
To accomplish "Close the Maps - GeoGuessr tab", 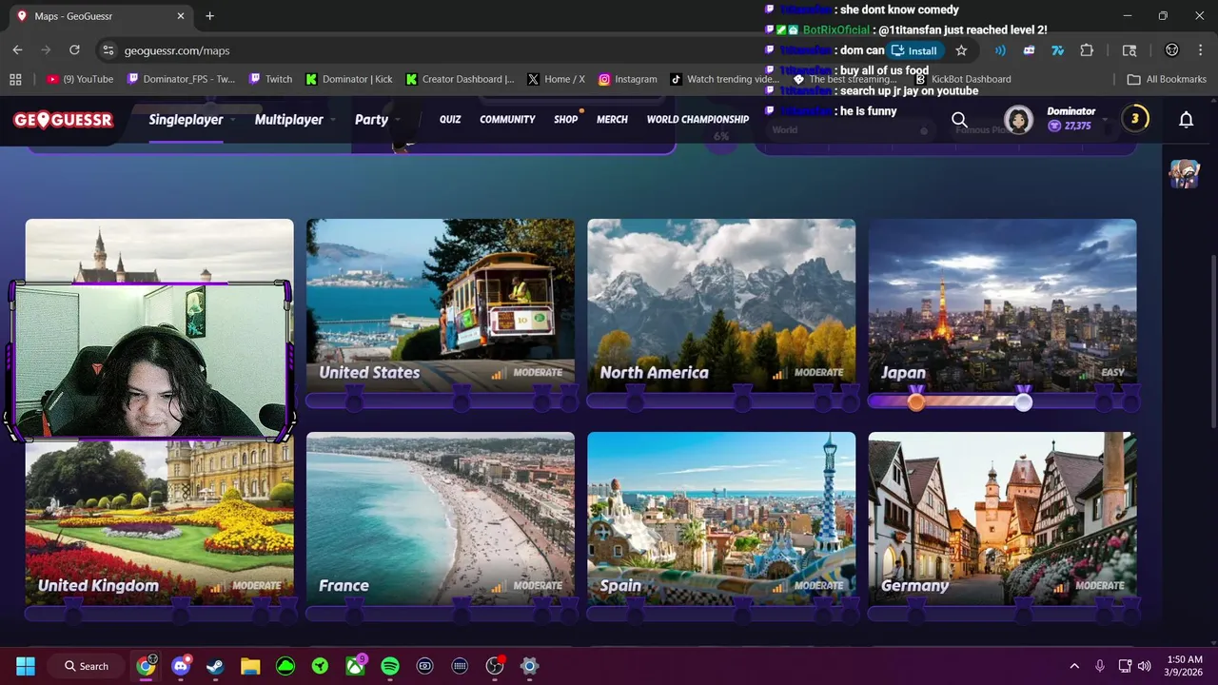I will 181,16.
